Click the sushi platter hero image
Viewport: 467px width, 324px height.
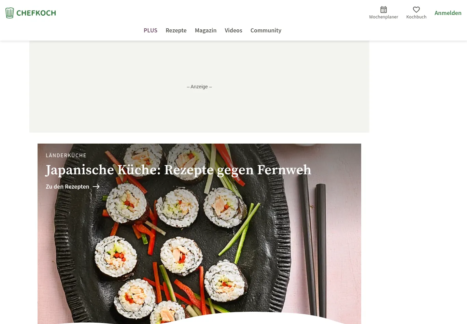pos(199,234)
